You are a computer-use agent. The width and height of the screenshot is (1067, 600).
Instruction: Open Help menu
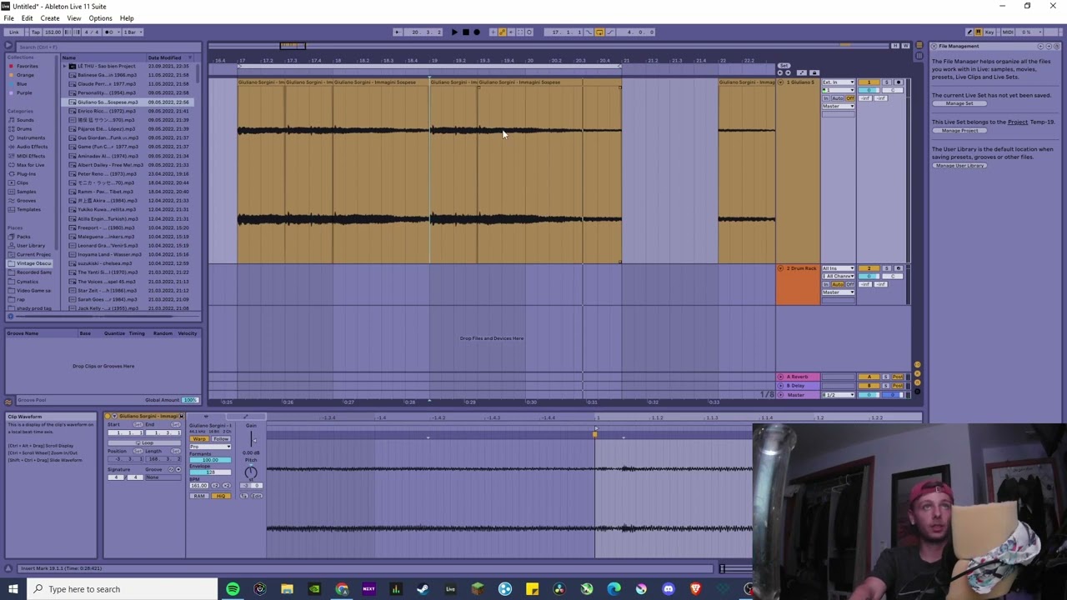pyautogui.click(x=127, y=18)
